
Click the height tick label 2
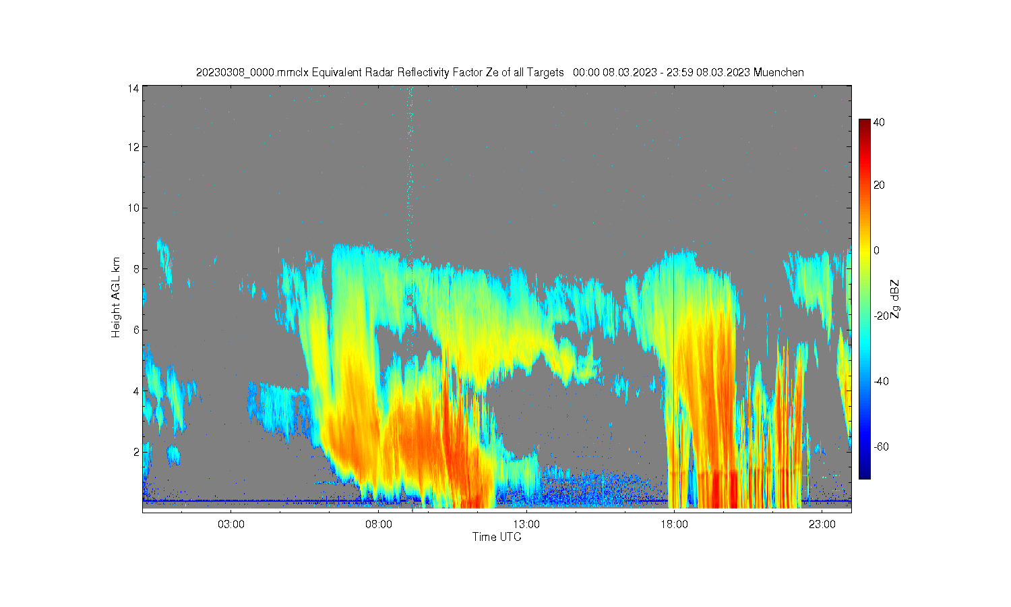coord(136,452)
